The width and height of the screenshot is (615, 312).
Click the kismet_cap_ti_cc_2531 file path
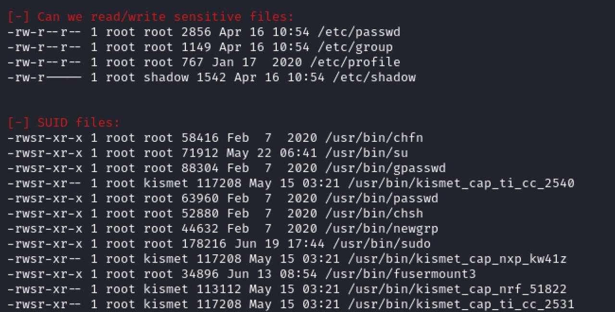(x=461, y=304)
